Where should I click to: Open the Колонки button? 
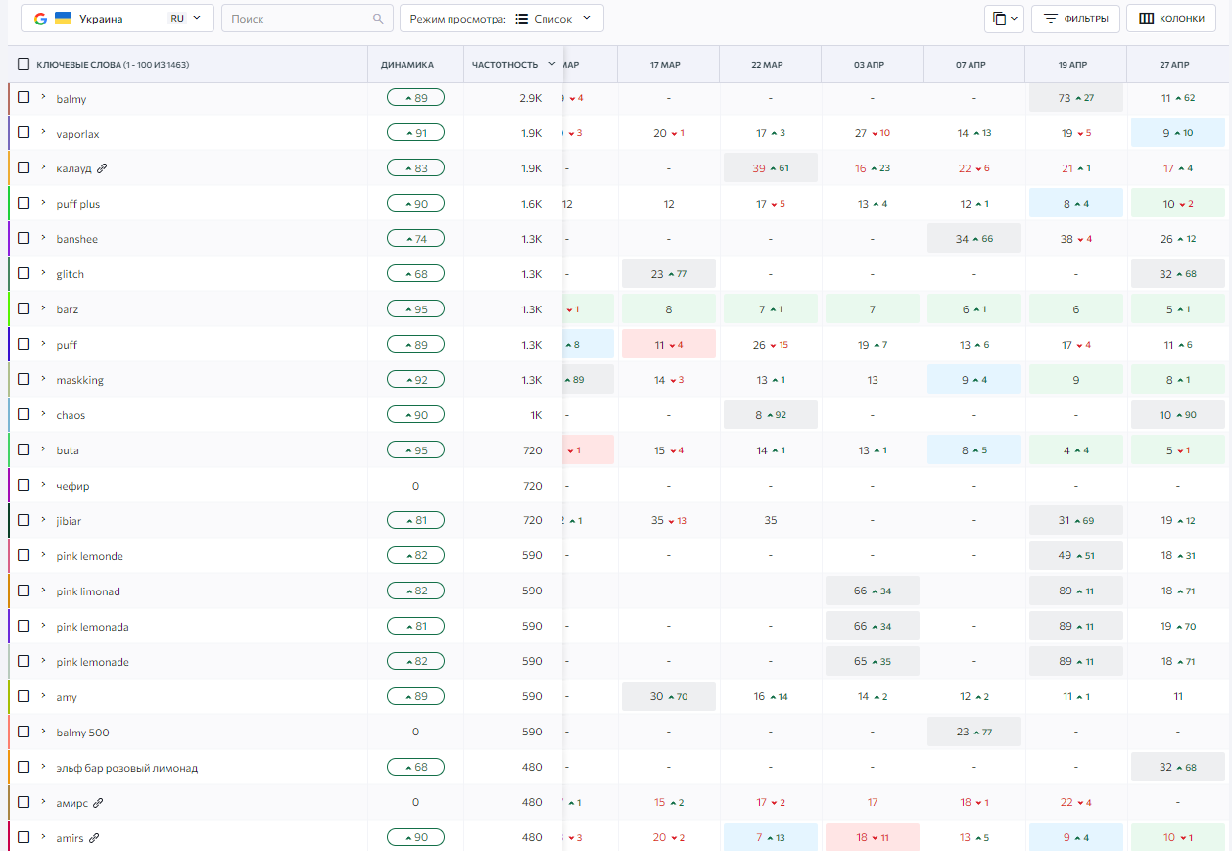coord(1171,19)
